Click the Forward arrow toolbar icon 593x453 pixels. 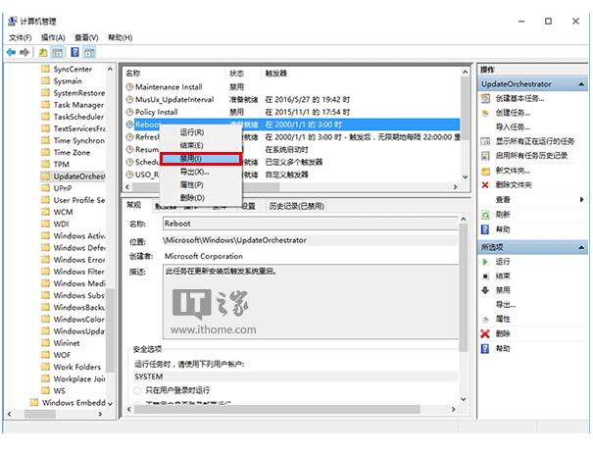click(x=24, y=51)
